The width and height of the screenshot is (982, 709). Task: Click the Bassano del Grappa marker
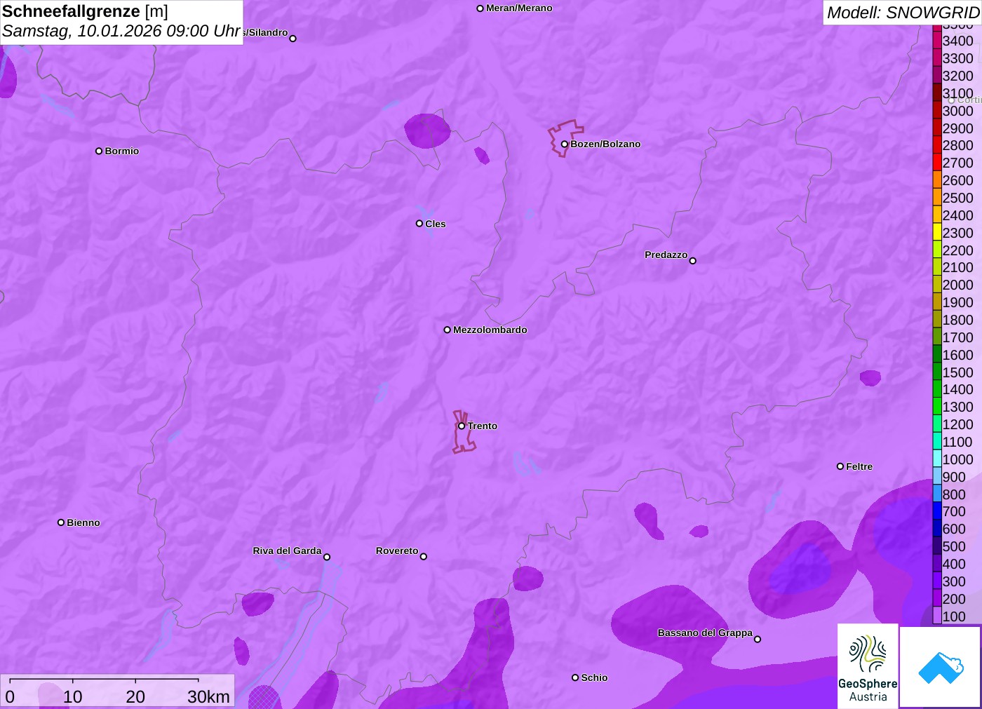click(x=758, y=639)
